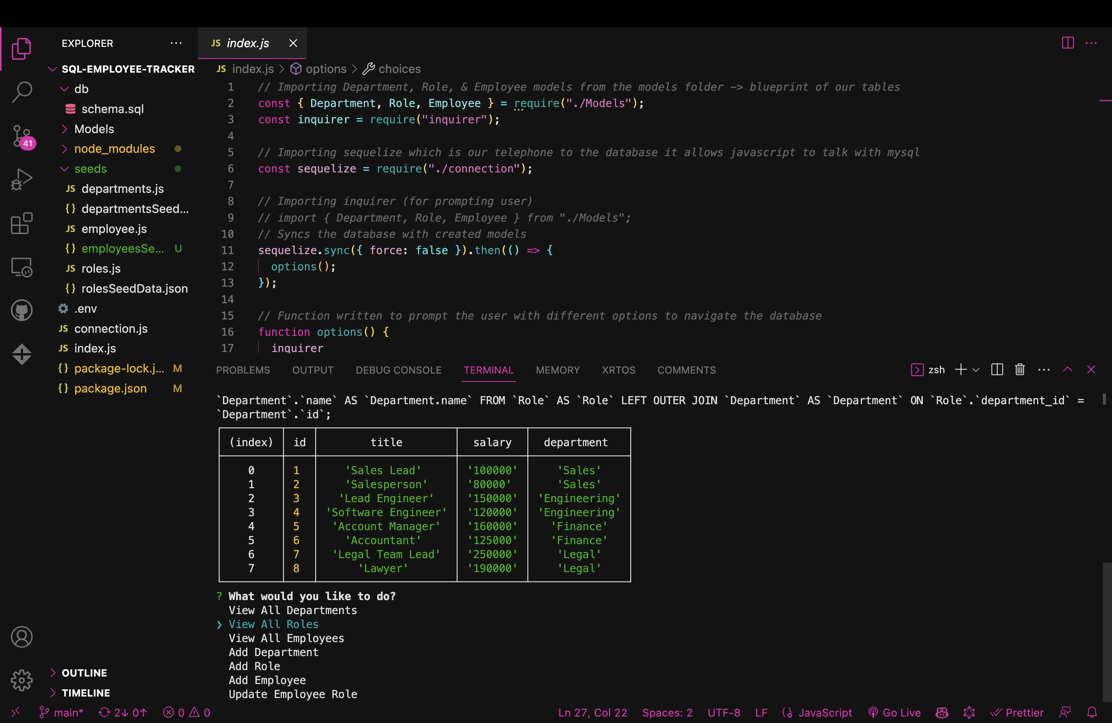Switch to the PROBLEMS tab
Image resolution: width=1112 pixels, height=723 pixels.
point(242,370)
